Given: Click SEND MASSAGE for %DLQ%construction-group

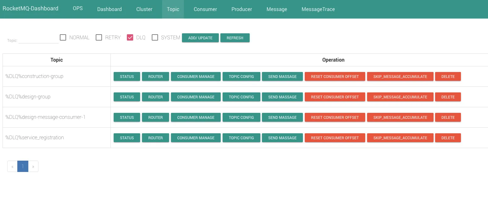Looking at the screenshot, I should click(x=282, y=77).
